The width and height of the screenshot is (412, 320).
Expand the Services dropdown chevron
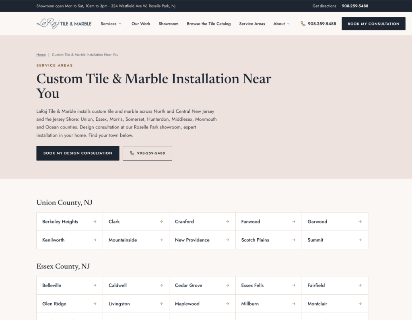[120, 24]
